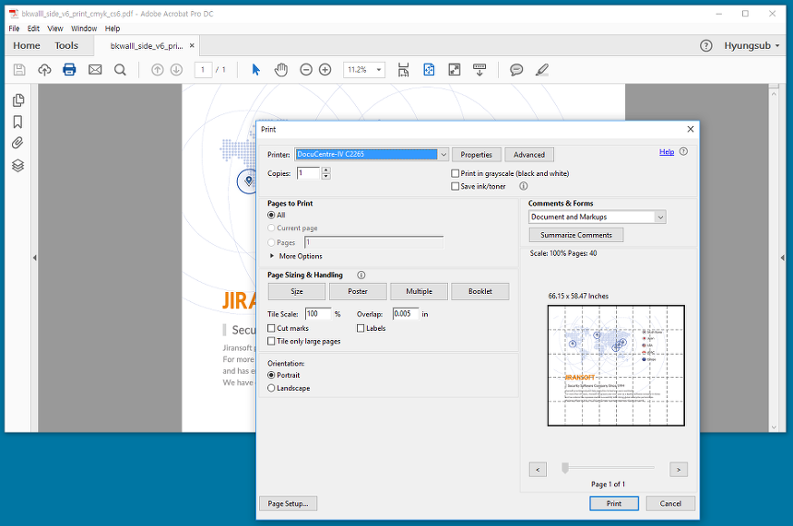Click the page preview slider

coord(609,468)
